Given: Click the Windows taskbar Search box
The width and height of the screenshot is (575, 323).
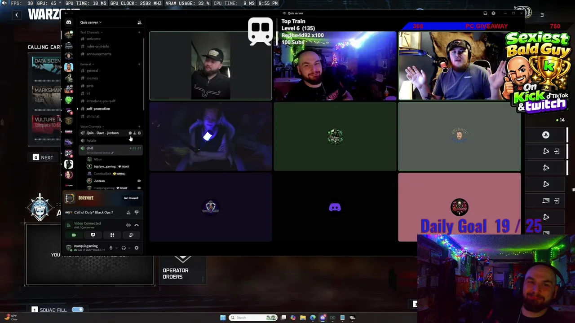Looking at the screenshot, I should point(254,318).
